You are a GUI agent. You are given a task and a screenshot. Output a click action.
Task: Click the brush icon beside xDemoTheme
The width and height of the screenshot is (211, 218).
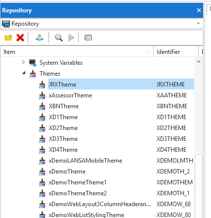(42, 172)
